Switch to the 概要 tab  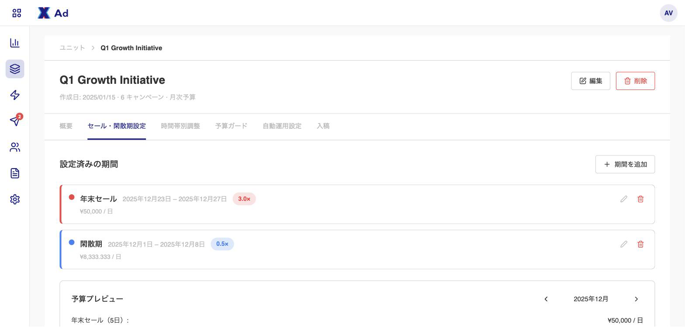[x=66, y=126]
